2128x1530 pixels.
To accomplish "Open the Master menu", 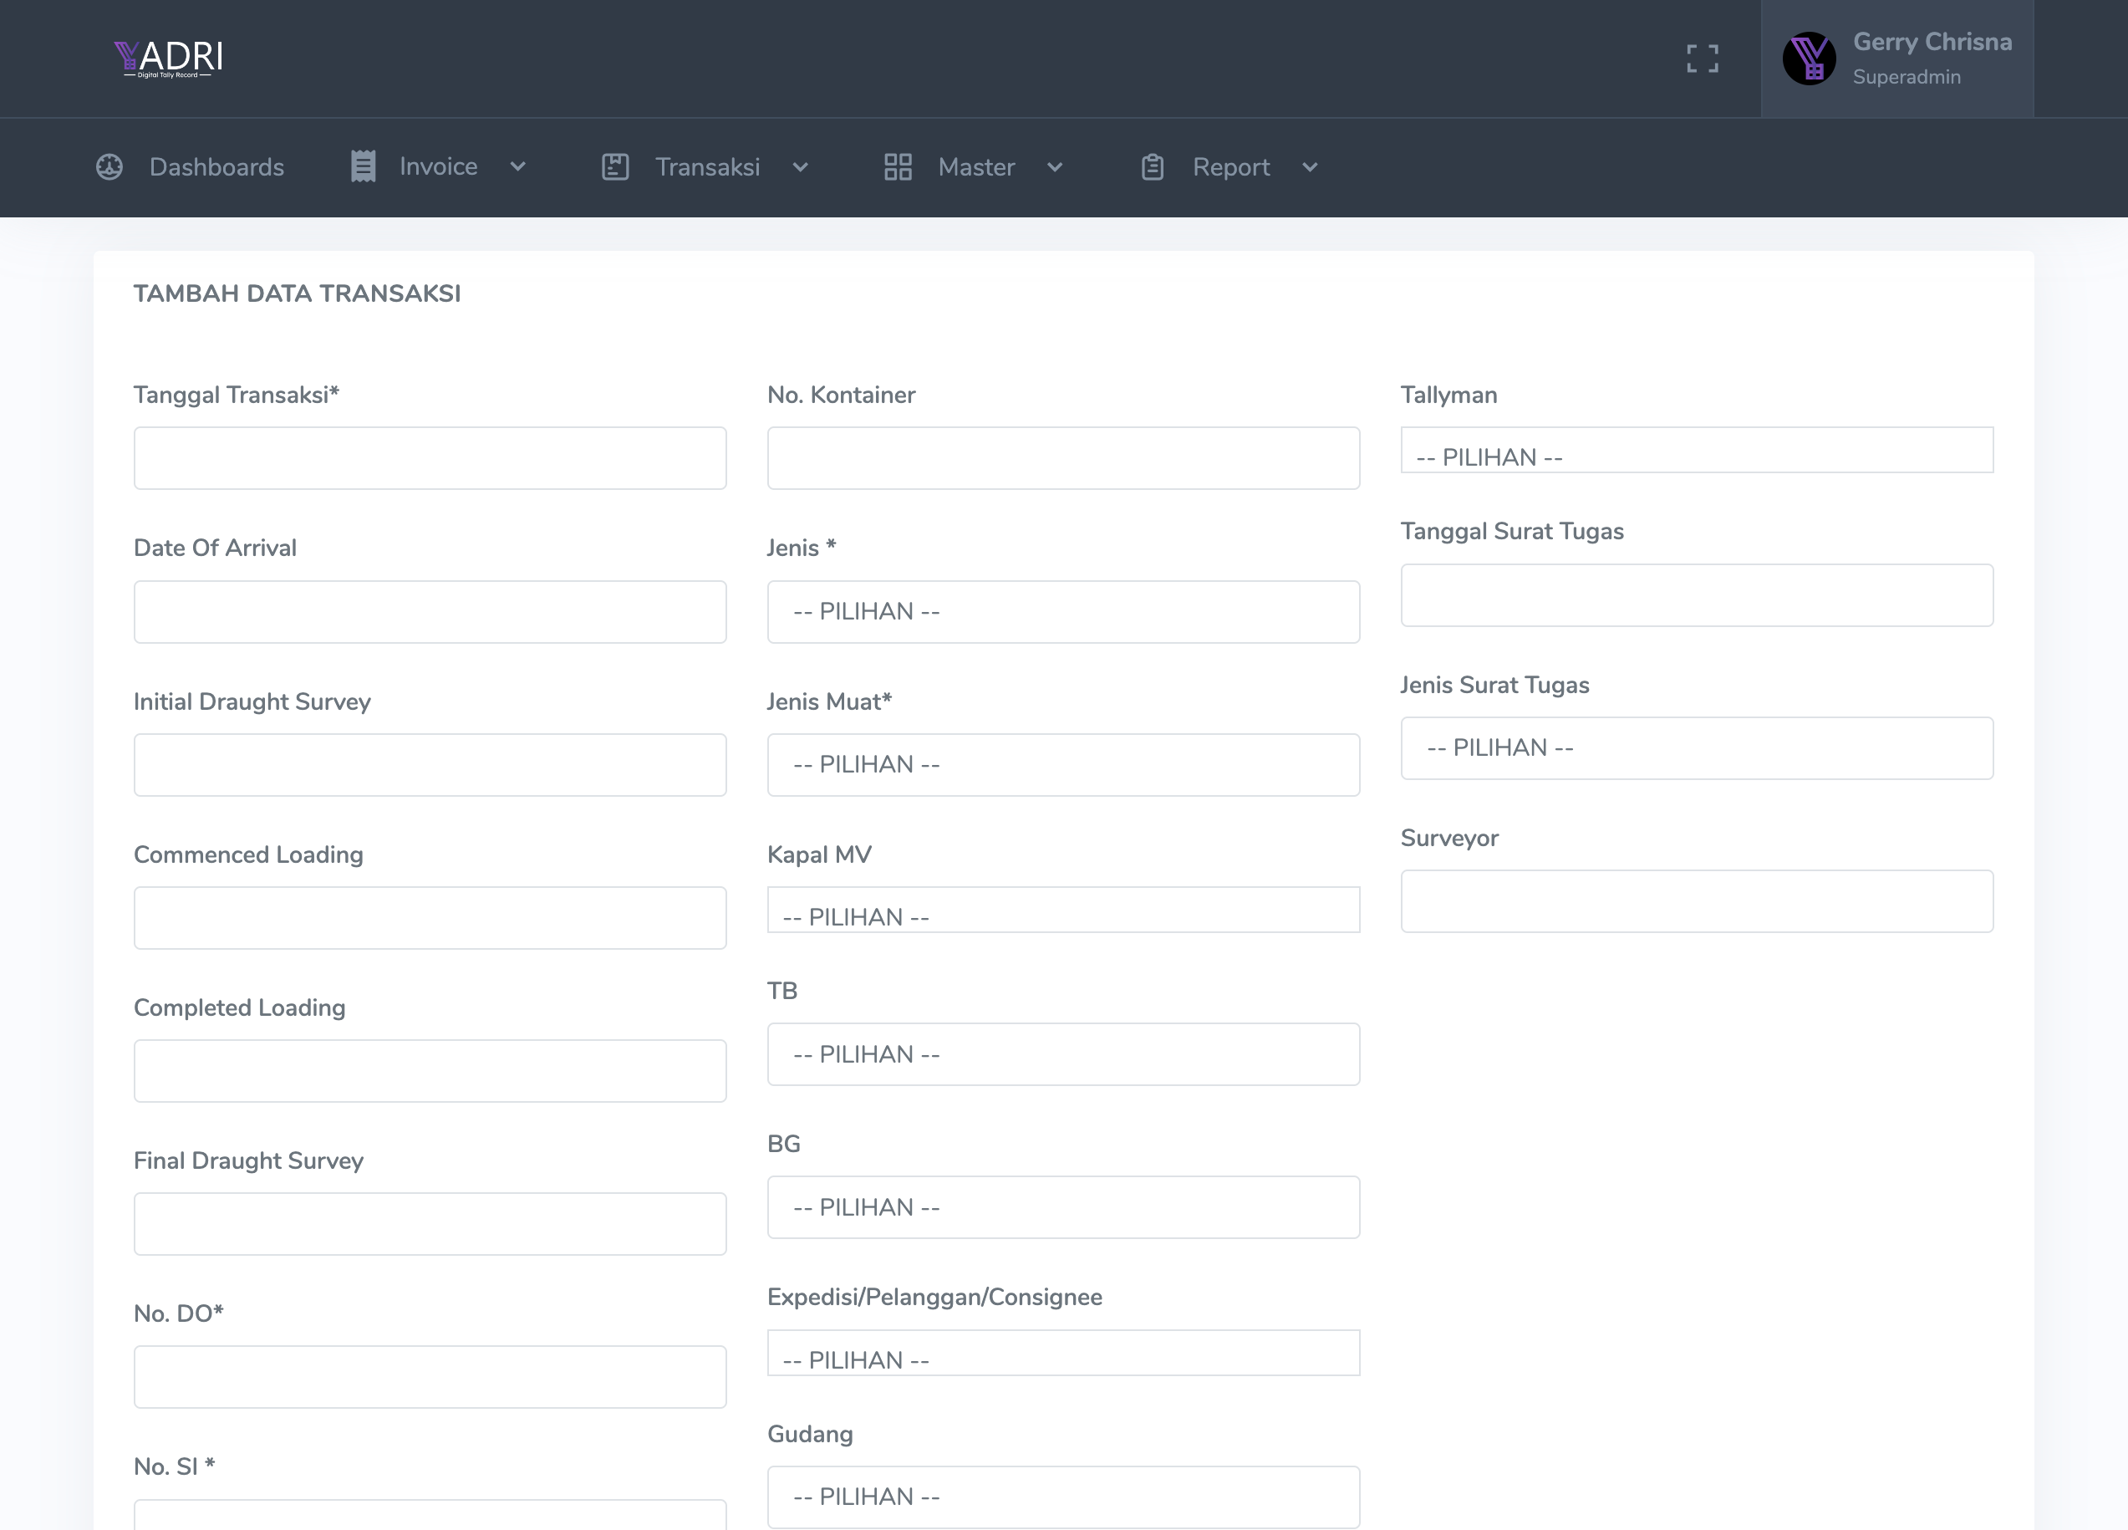I will [975, 167].
